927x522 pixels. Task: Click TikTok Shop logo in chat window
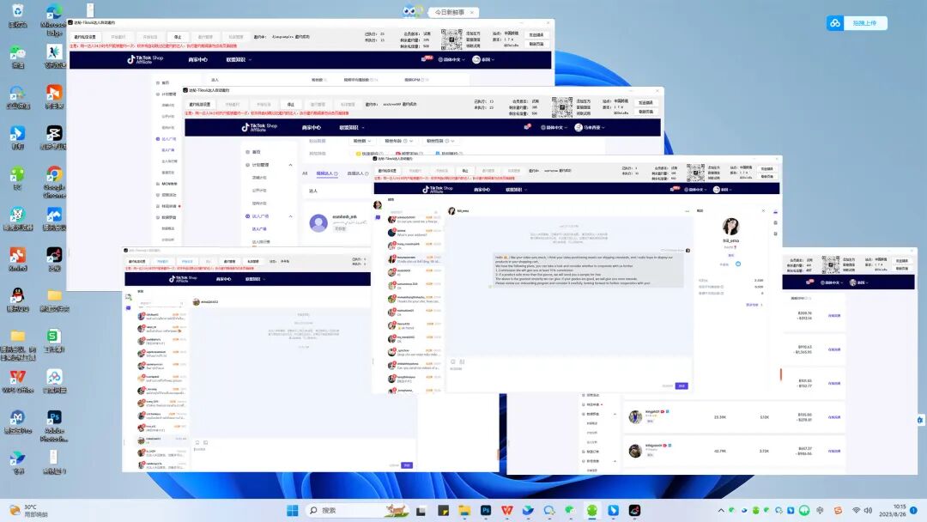(438, 190)
